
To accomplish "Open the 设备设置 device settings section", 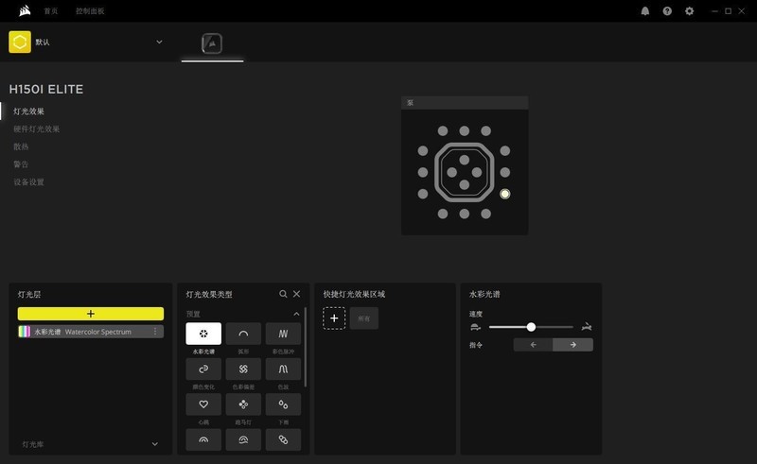I will coord(29,181).
